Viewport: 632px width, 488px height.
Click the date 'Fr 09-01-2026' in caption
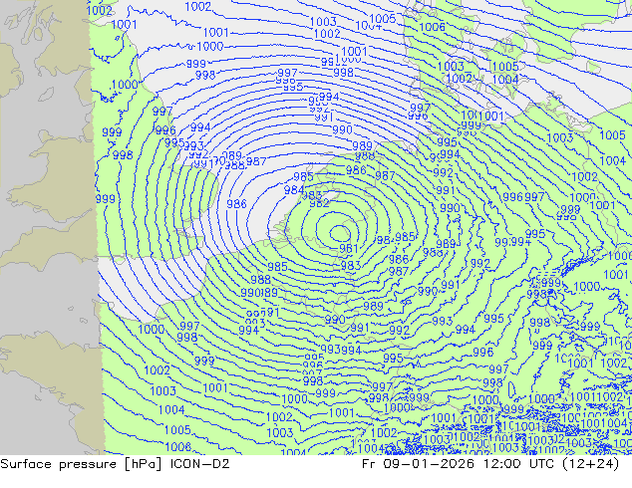(x=418, y=464)
